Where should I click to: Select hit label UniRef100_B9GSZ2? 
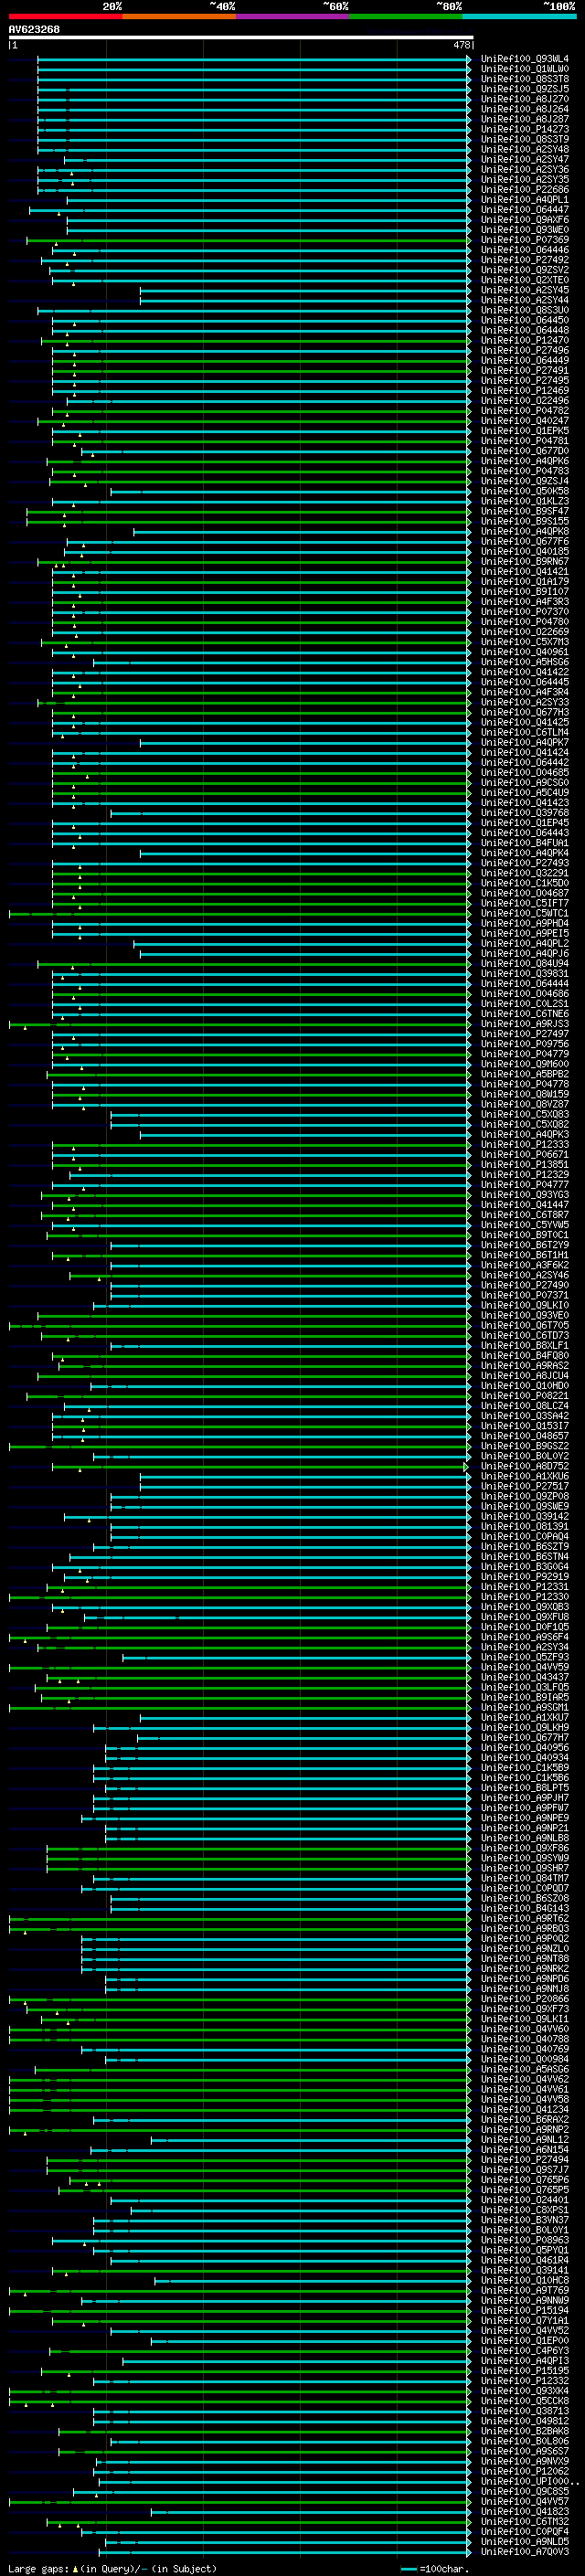click(x=525, y=1446)
